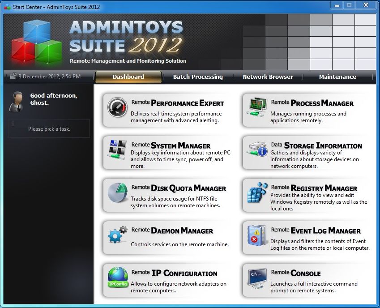This screenshot has width=380, height=308.
Task: Click the user avatar icon in sidebar
Action: click(x=17, y=102)
